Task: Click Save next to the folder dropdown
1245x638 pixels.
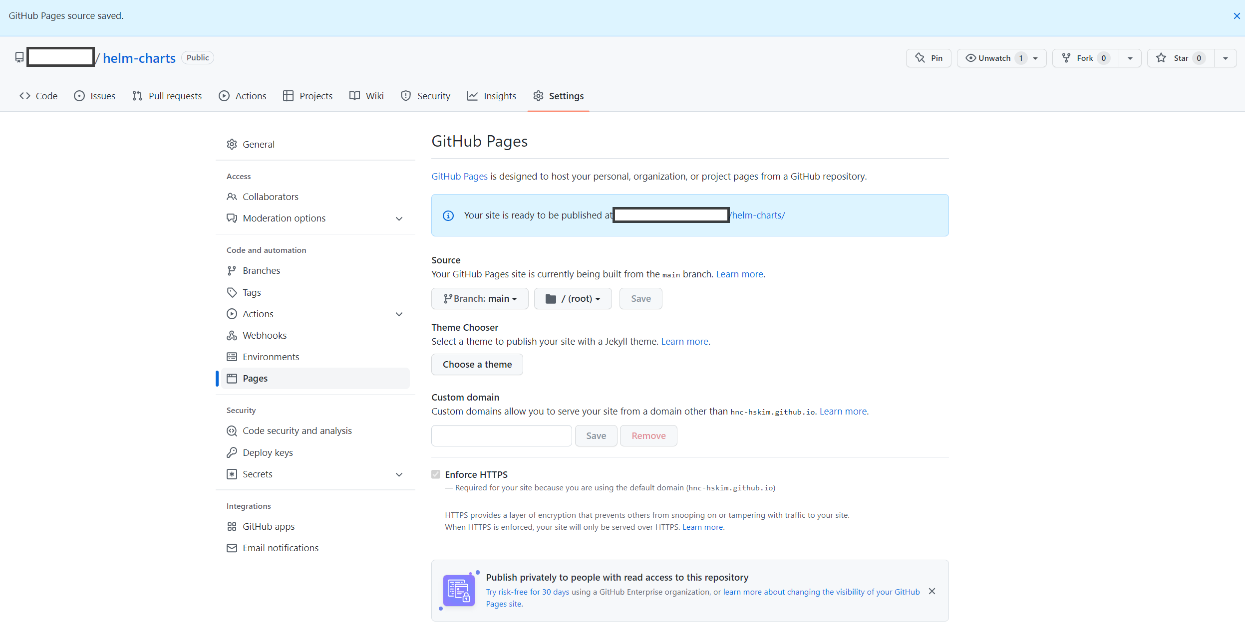Action: point(640,298)
